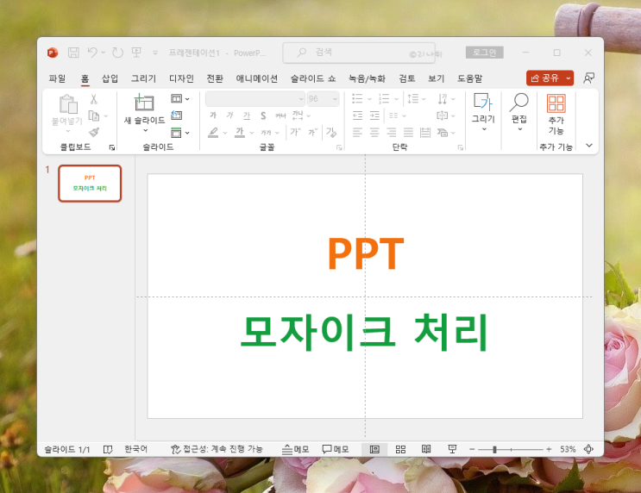Switch to the 전환 tab
The image size is (641, 493).
pos(215,78)
